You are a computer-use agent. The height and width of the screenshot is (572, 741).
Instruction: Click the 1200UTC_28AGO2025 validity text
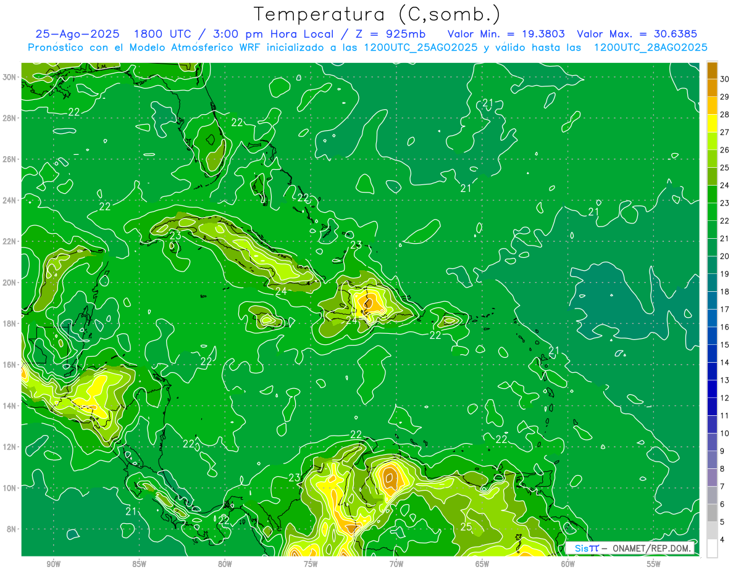tap(650, 48)
